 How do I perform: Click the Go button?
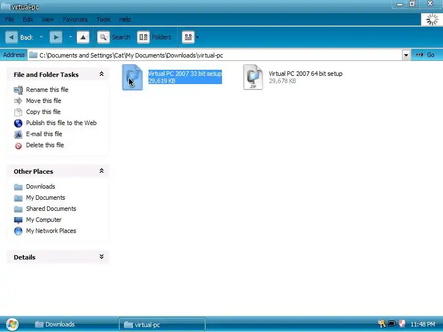click(x=425, y=55)
